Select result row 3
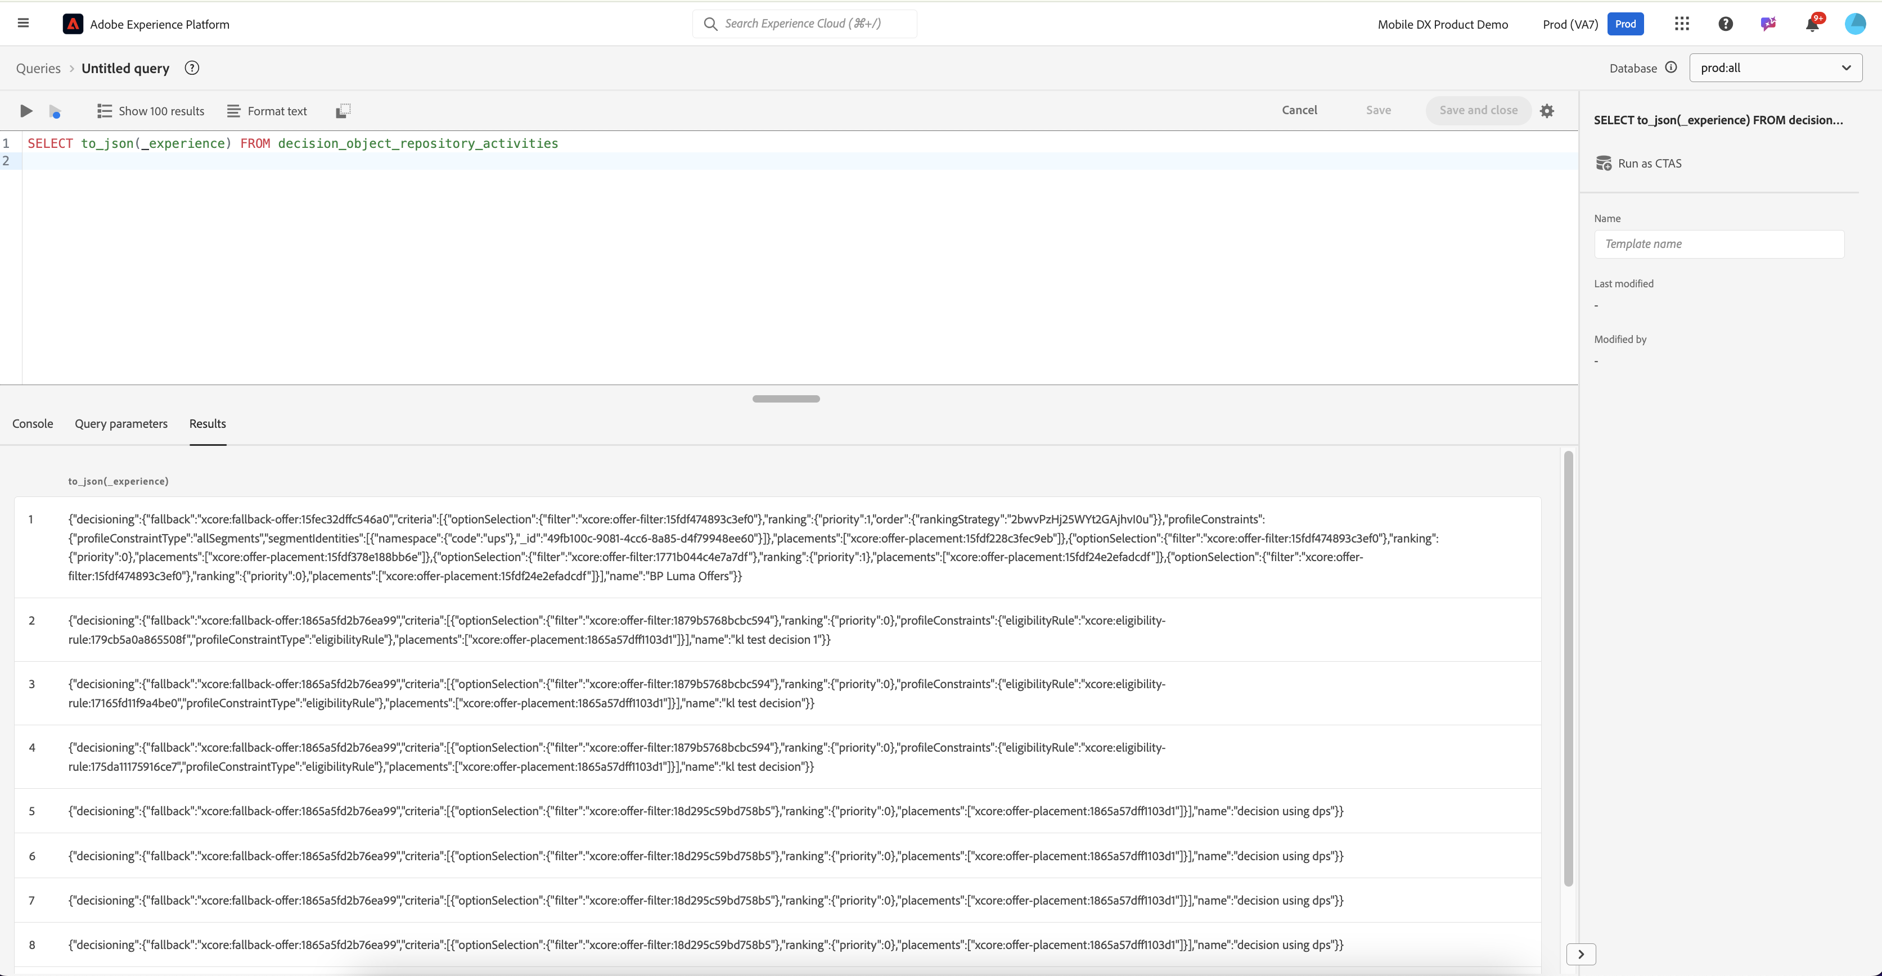 (x=777, y=694)
